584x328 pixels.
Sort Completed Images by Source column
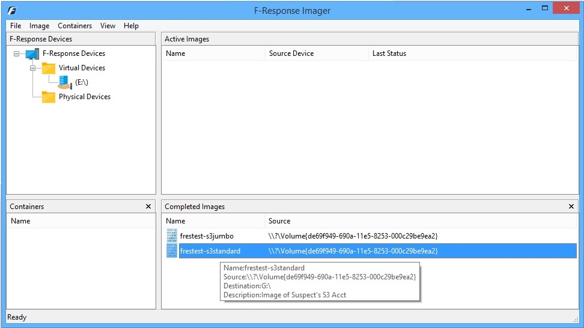click(421, 221)
